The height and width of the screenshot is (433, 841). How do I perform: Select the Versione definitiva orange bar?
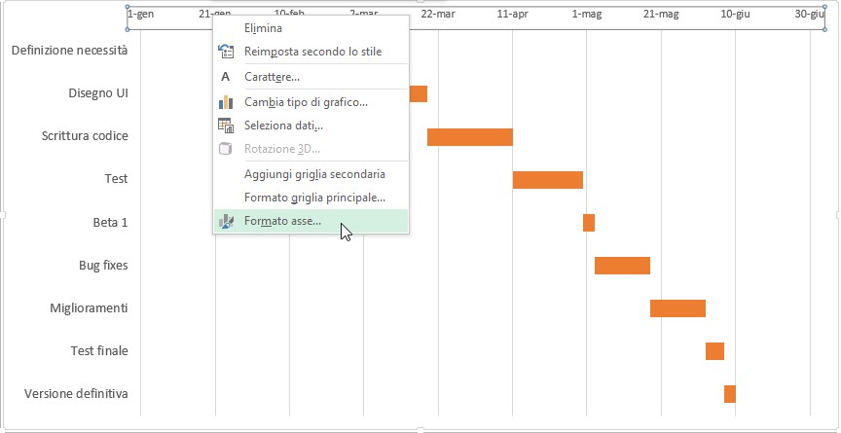(x=730, y=394)
